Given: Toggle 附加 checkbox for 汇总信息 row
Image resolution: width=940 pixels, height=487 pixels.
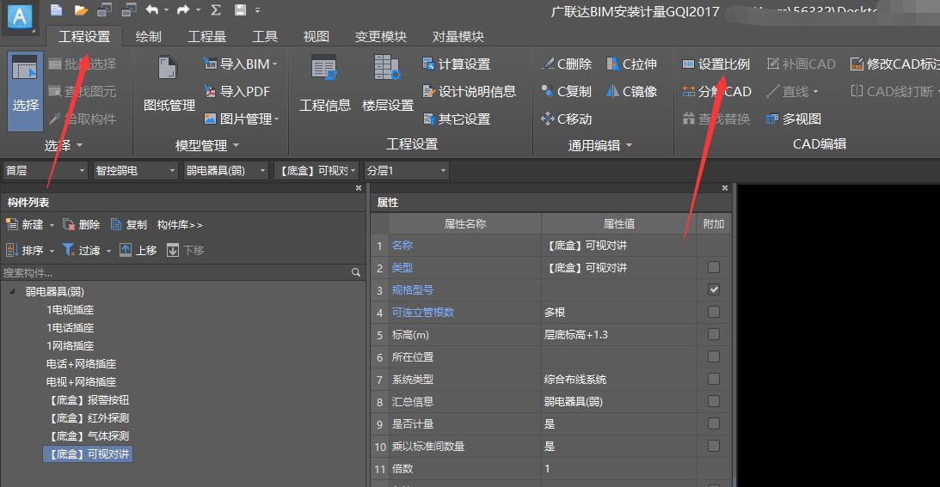Looking at the screenshot, I should click(x=714, y=401).
